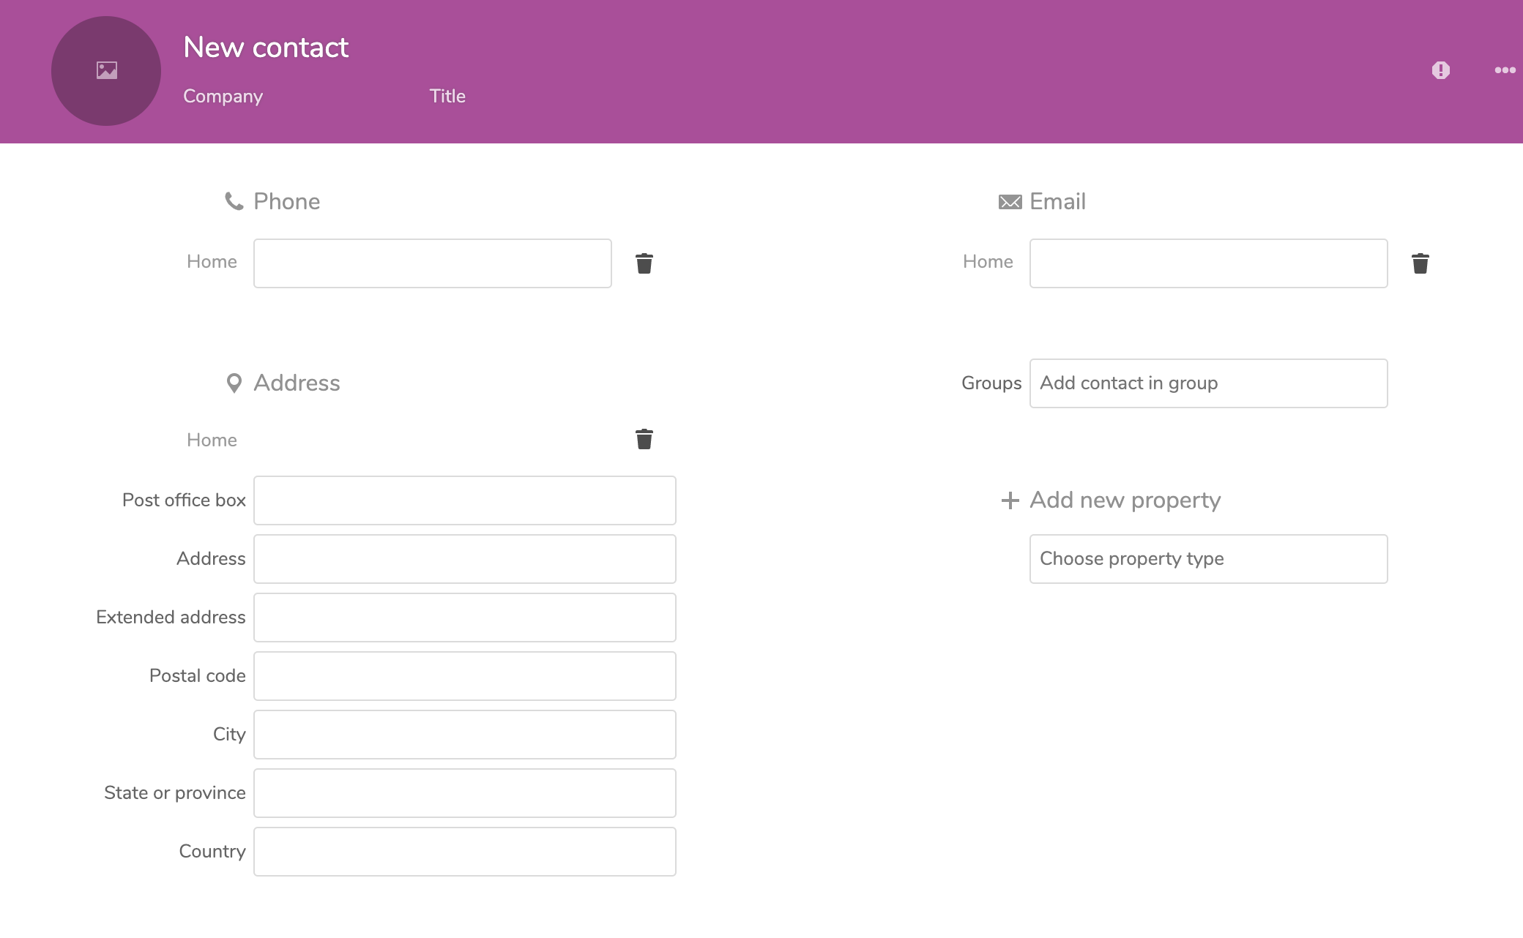Edit the New contact name field
Screen dimensions: 1523x938
(266, 48)
